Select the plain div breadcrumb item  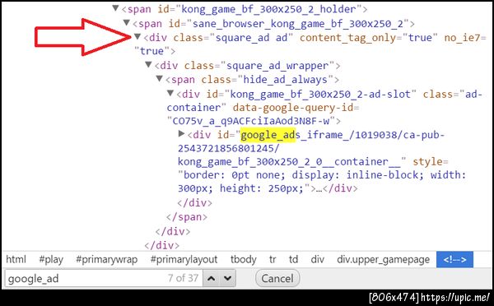pyautogui.click(x=317, y=259)
